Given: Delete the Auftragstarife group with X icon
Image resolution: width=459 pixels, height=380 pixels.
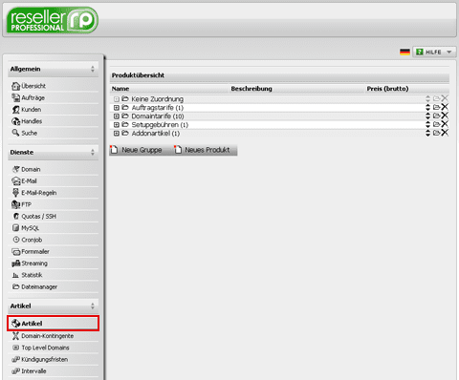Looking at the screenshot, I should tap(445, 107).
